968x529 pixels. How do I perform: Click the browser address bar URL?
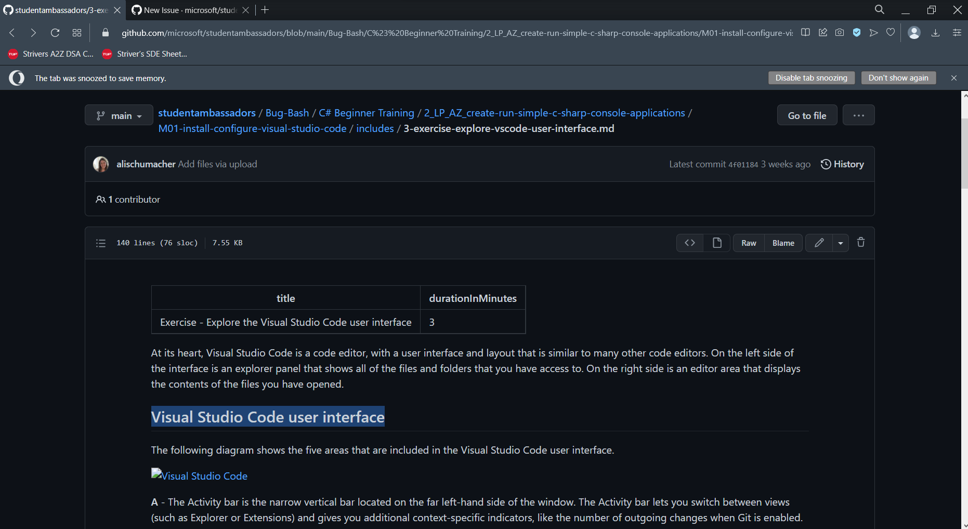(x=457, y=33)
